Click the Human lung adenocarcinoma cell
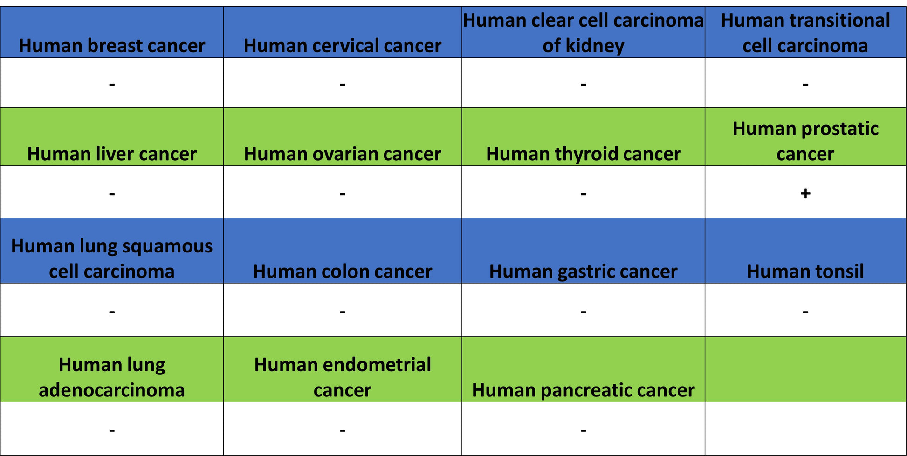The width and height of the screenshot is (907, 456). tap(112, 369)
